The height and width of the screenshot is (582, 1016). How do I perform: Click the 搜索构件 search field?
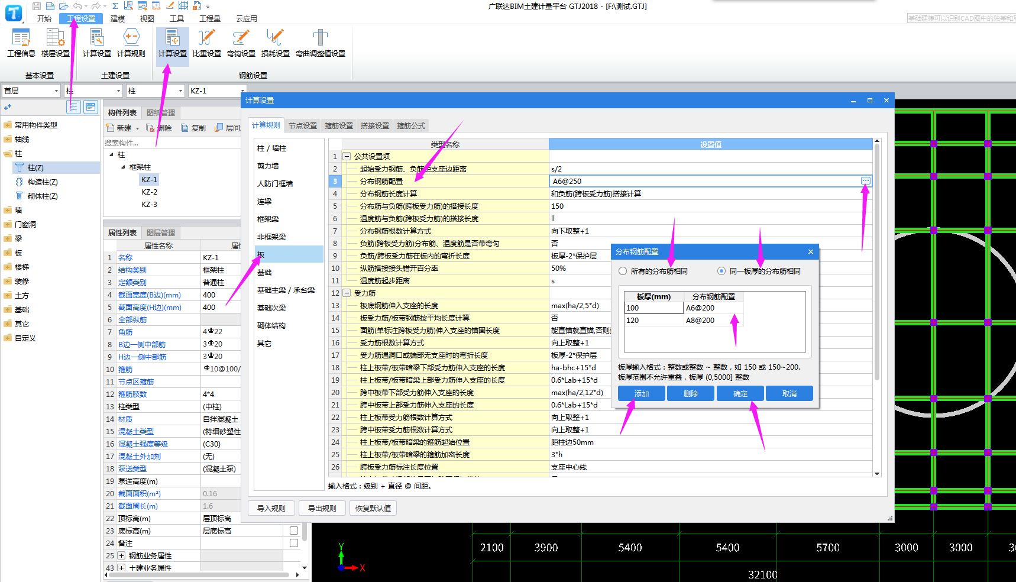[172, 143]
